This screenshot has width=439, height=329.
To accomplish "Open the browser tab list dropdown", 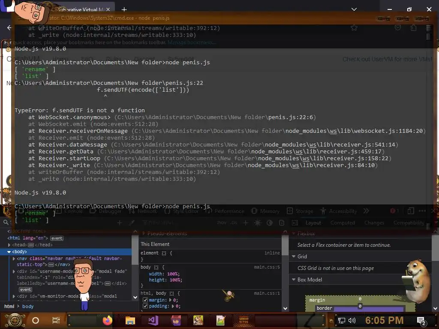I will [354, 9].
